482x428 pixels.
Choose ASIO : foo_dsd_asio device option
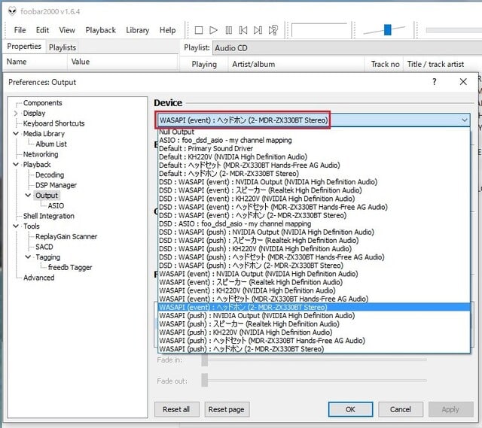click(313, 141)
